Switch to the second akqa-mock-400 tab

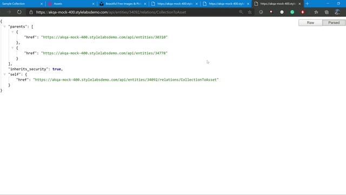pyautogui.click(x=226, y=4)
